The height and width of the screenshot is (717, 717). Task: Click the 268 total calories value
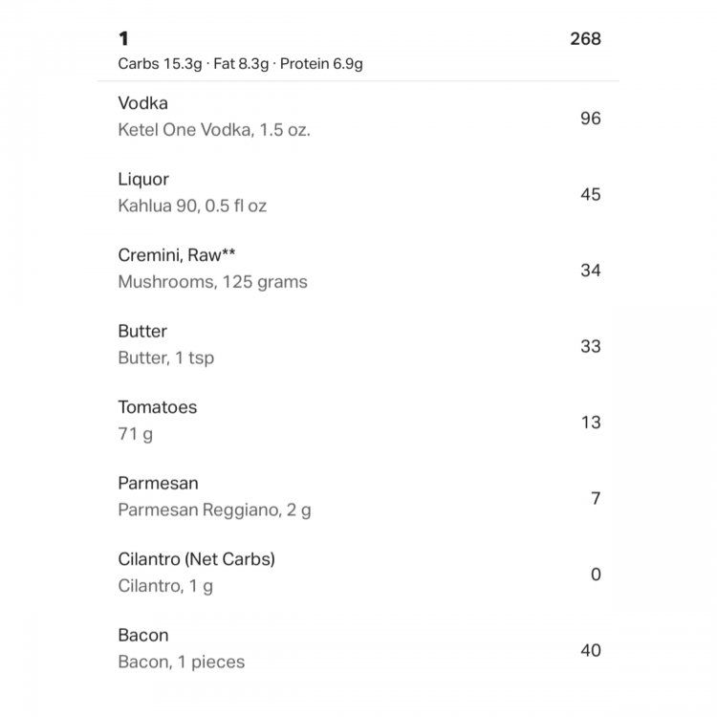coord(585,39)
